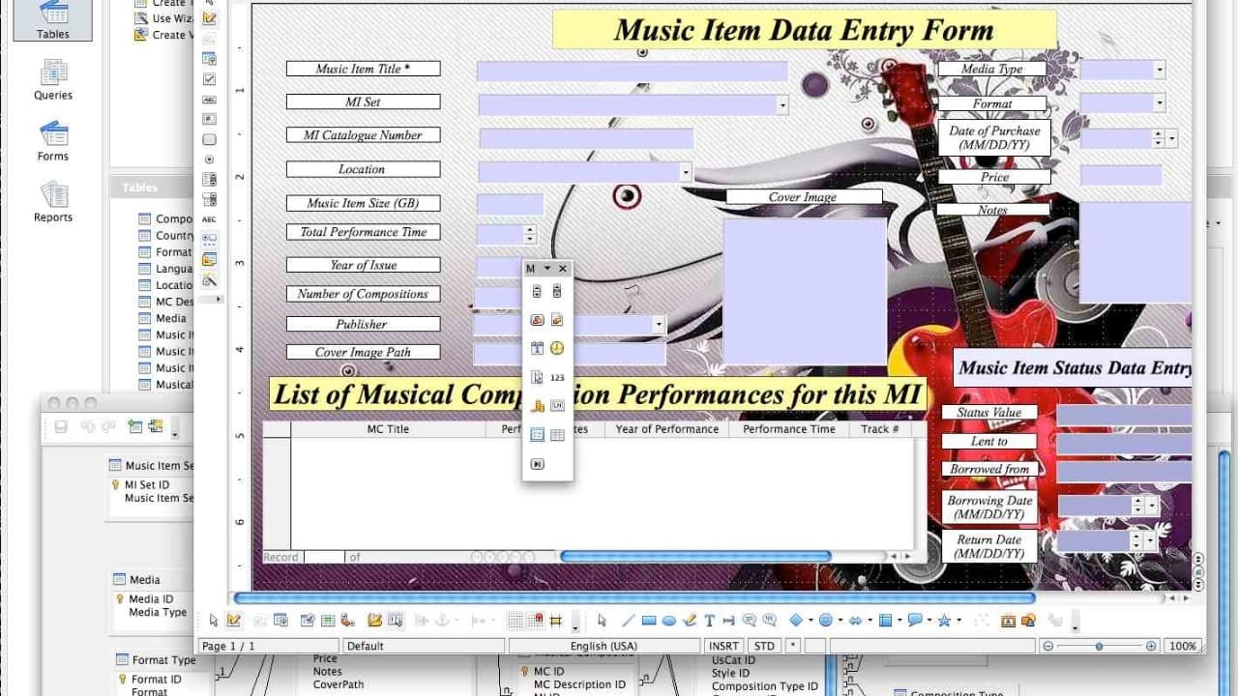Open the Location field dropdown arrow
The image size is (1238, 696).
(686, 173)
